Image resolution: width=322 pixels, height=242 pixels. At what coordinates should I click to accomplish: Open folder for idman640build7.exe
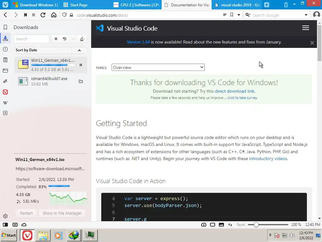coord(81,81)
